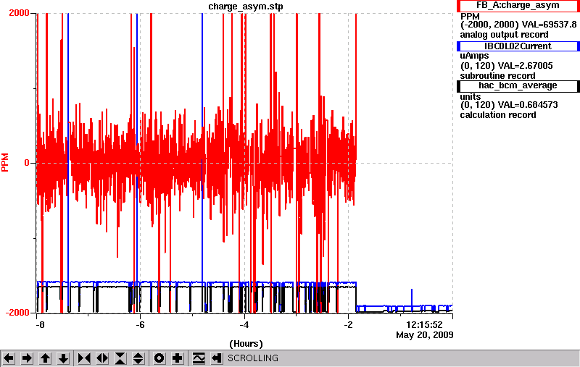Click the charge_asym.stp plot title
The height and width of the screenshot is (367, 580).
(x=246, y=7)
